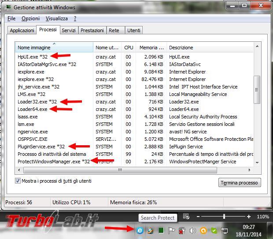Open the Opzioni menu
The height and width of the screenshot is (239, 273).
(30, 18)
